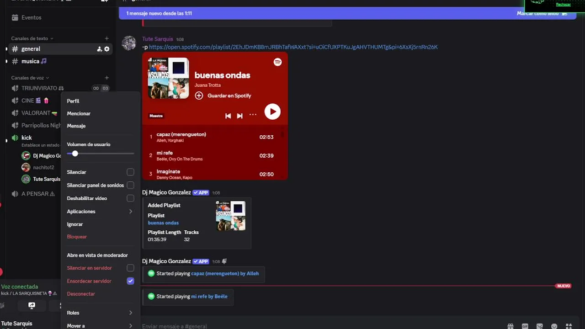The height and width of the screenshot is (329, 585).
Task: Toggle Silenciar en servidor checkbox
Action: 130,268
